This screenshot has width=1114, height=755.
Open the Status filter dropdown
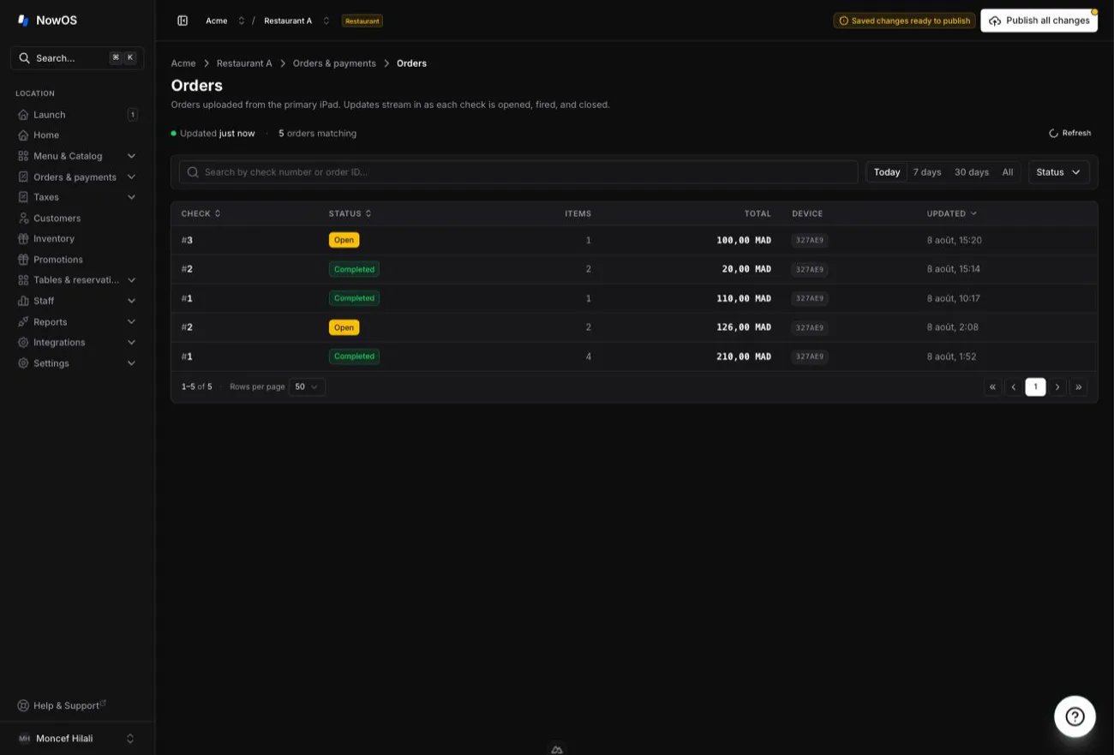[1059, 172]
